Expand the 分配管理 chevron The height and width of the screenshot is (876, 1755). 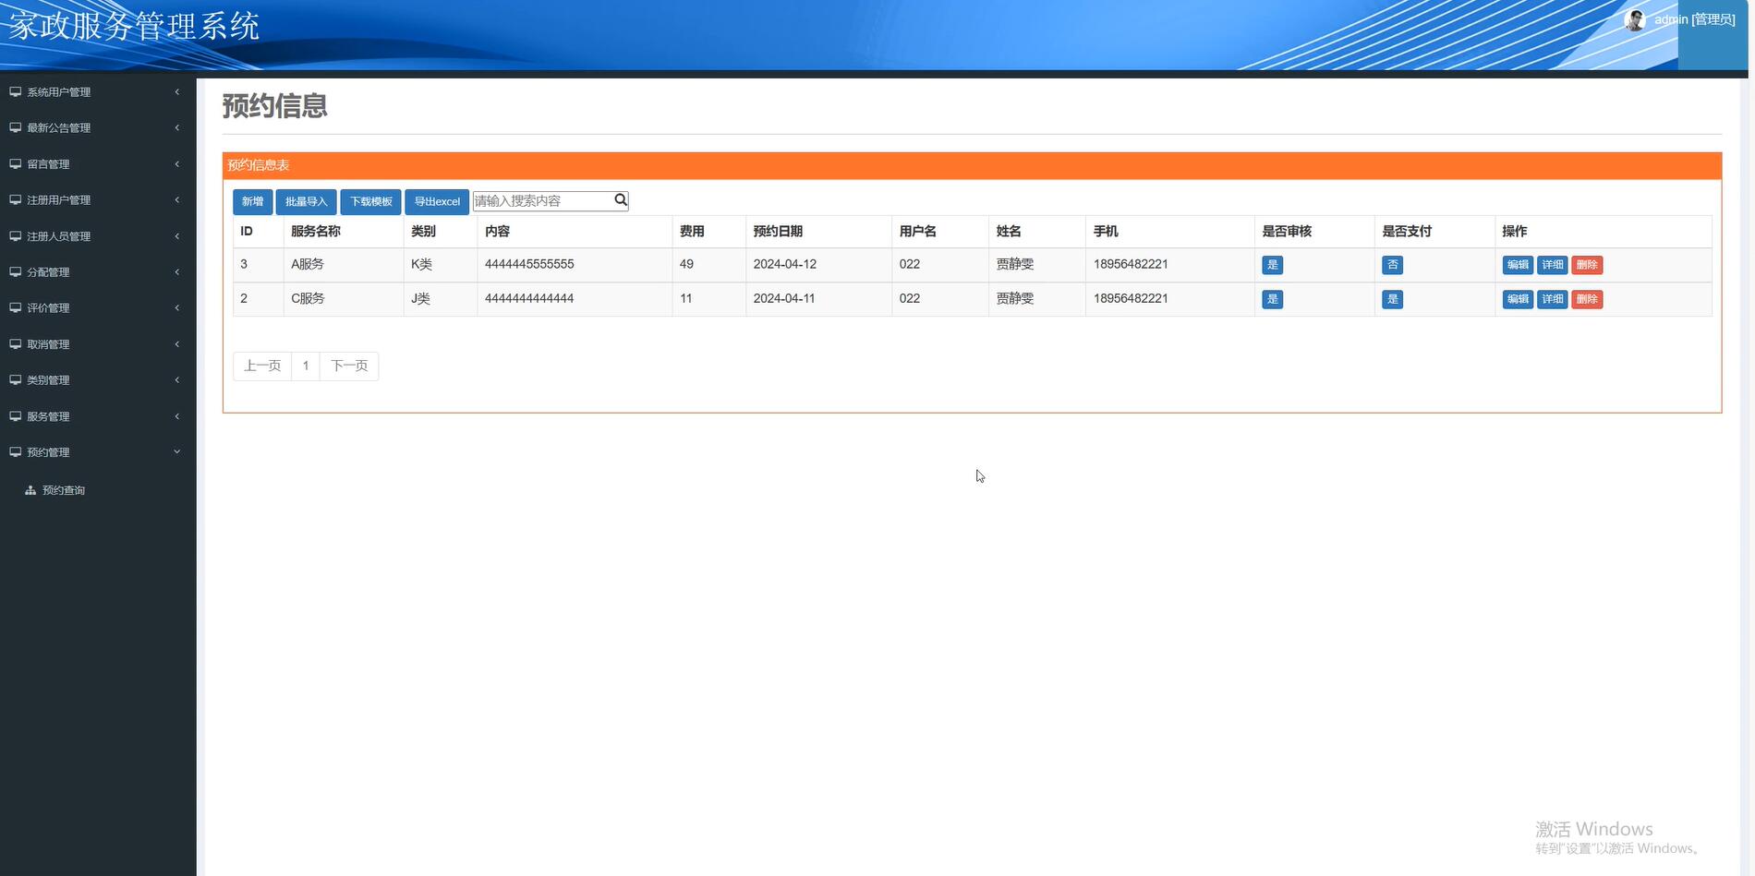[176, 272]
